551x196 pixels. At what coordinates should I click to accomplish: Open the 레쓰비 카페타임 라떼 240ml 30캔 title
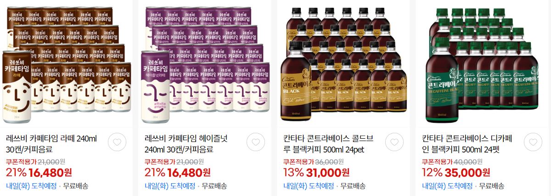coord(51,143)
